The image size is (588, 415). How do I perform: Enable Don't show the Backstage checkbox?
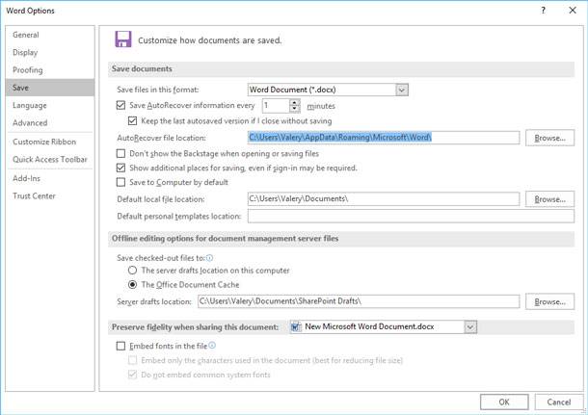[120, 153]
